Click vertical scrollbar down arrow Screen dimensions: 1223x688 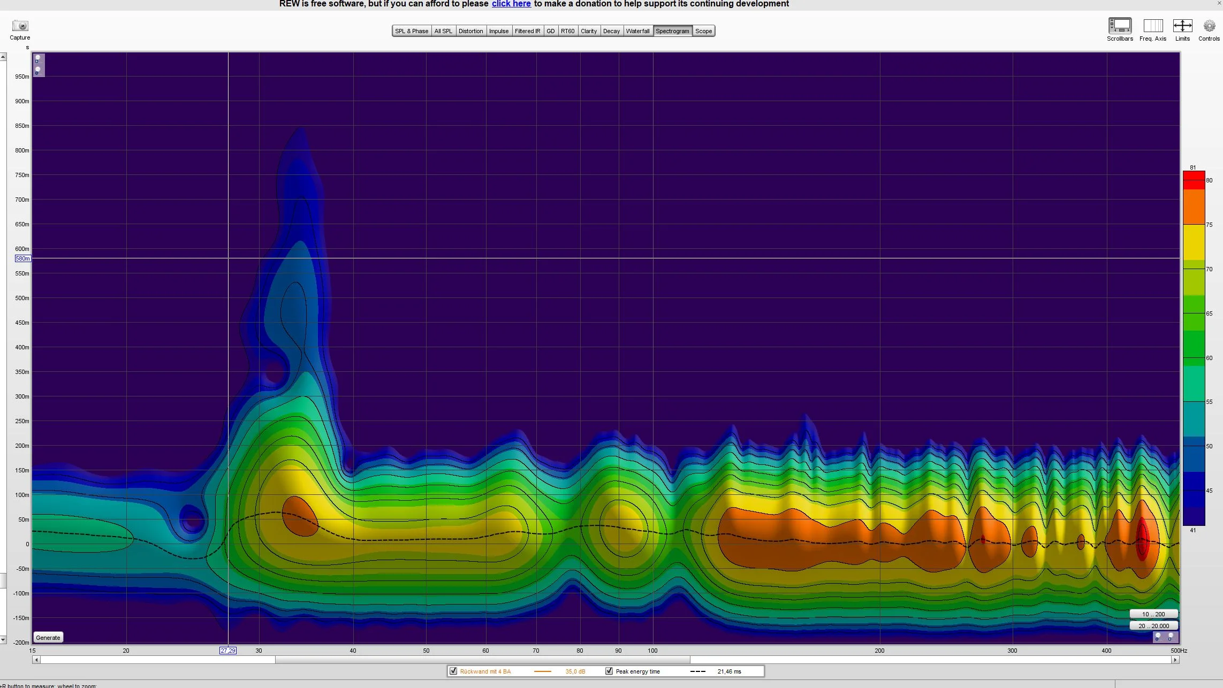(3, 639)
